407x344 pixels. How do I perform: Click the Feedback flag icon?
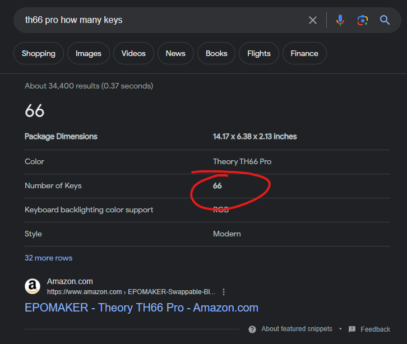(352, 329)
